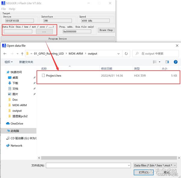181x178 pixels.
Task: Click the output breadcrumb segment
Action: pos(93,54)
